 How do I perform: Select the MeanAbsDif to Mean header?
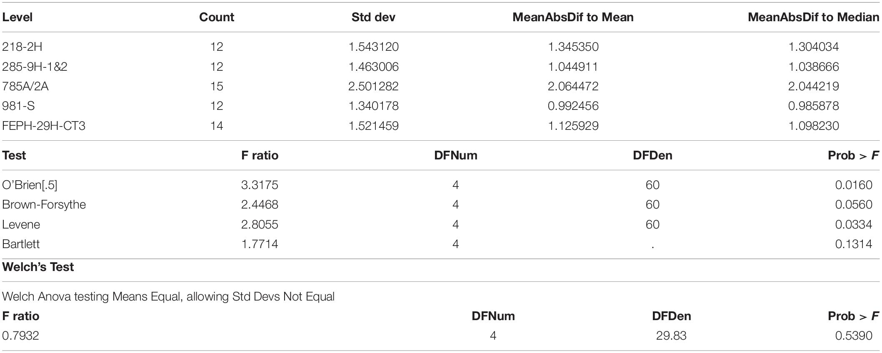pyautogui.click(x=573, y=17)
